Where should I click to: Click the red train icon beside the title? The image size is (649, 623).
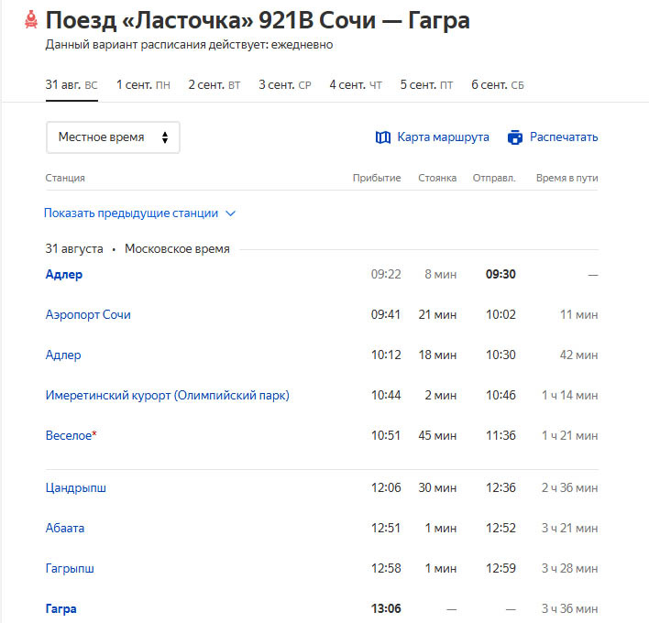31,20
